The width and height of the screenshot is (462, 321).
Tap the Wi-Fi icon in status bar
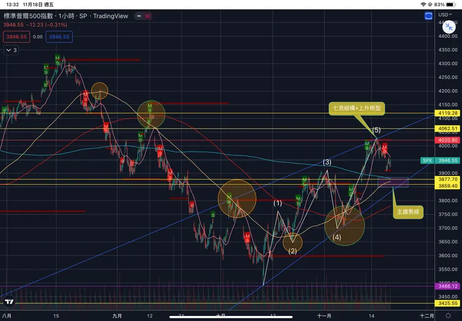click(x=423, y=4)
